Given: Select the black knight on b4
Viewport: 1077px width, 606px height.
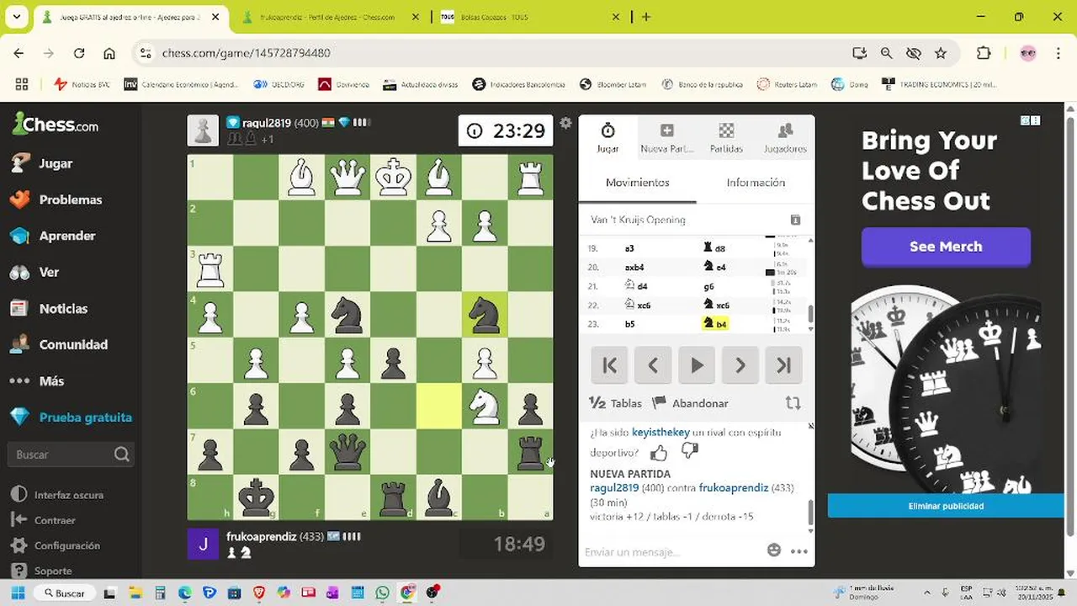Looking at the screenshot, I should pos(485,315).
